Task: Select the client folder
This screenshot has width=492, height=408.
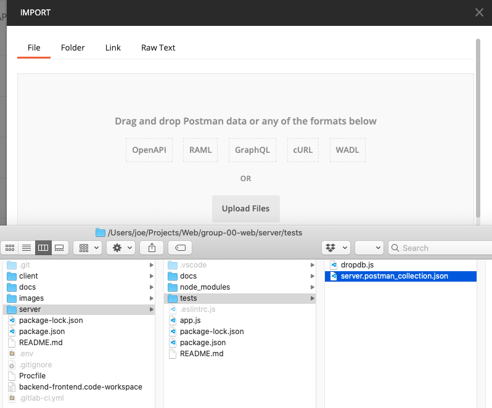Action: coord(80,276)
